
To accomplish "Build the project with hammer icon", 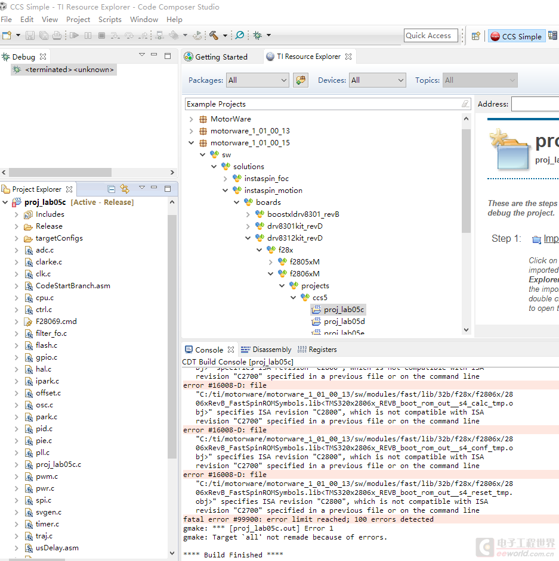I will point(214,35).
